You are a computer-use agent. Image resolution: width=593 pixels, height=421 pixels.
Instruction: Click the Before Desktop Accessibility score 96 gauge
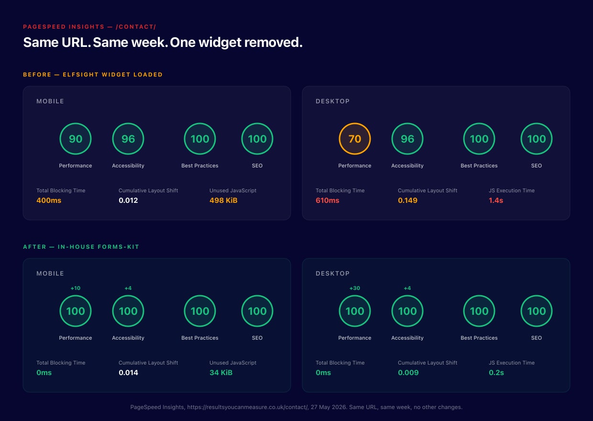407,139
